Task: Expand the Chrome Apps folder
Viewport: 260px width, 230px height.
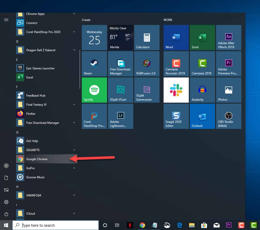Action: 46,14
